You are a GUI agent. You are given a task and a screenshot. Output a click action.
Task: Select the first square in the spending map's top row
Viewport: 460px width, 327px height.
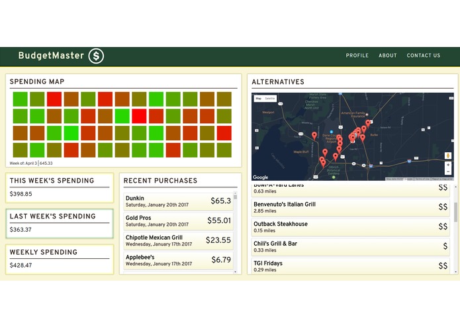[x=21, y=99]
